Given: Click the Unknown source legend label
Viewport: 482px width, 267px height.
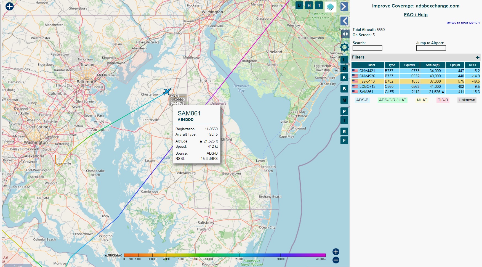Looking at the screenshot, I should tap(467, 100).
